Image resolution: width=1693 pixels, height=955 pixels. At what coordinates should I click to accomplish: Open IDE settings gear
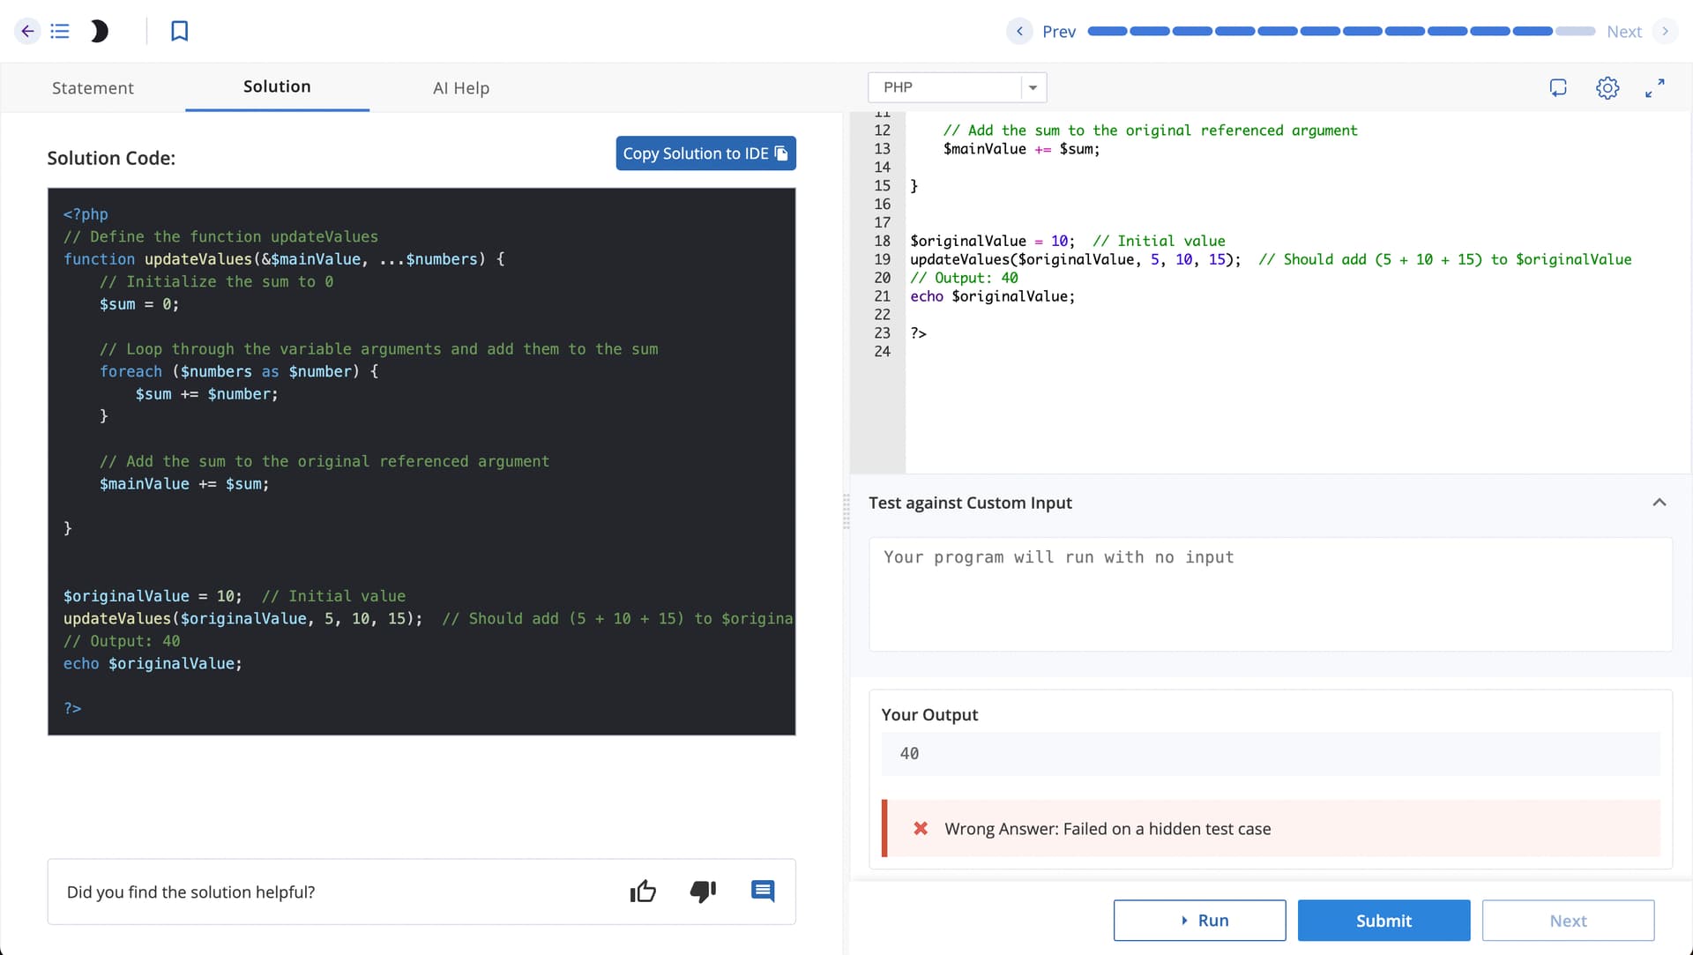pyautogui.click(x=1607, y=88)
